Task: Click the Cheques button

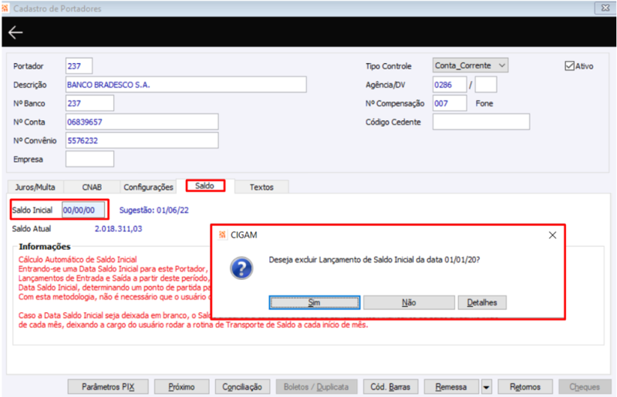Action: click(585, 387)
